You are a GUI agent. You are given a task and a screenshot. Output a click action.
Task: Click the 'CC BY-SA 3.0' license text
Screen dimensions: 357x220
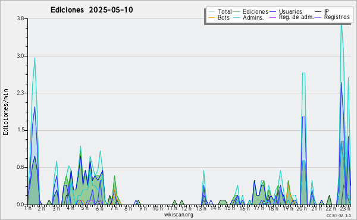point(339,215)
